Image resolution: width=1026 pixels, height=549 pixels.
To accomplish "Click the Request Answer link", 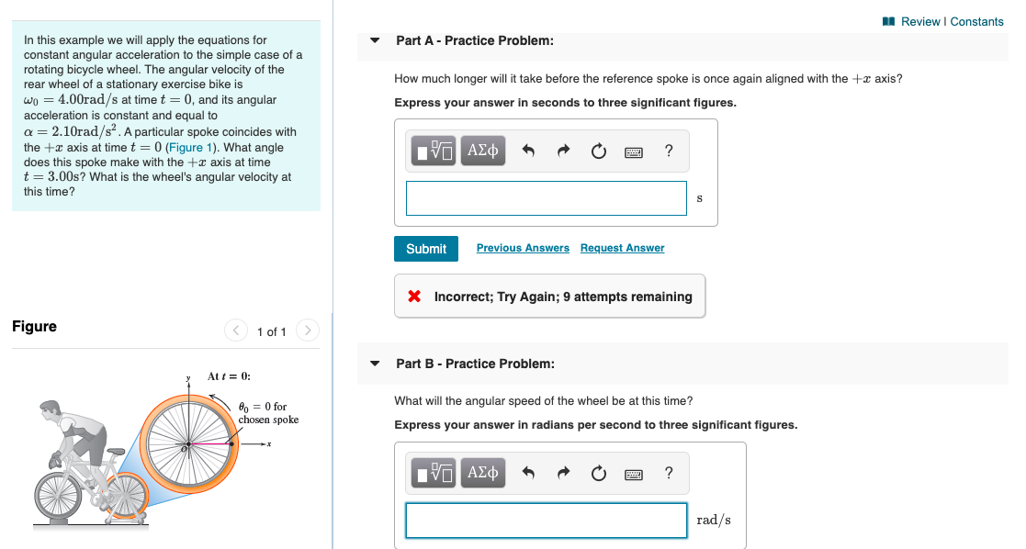I will (x=622, y=248).
